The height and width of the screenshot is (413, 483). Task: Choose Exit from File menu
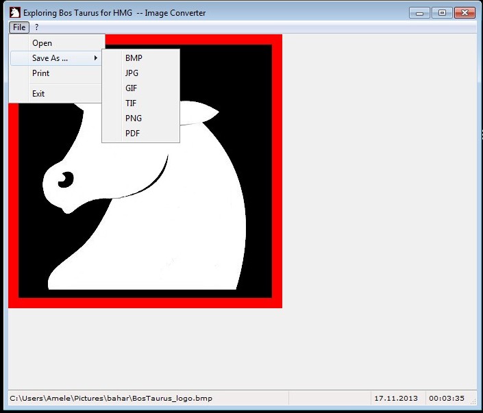point(56,94)
